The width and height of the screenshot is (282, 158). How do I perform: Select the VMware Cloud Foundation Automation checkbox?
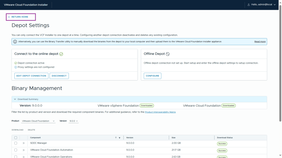16,150
